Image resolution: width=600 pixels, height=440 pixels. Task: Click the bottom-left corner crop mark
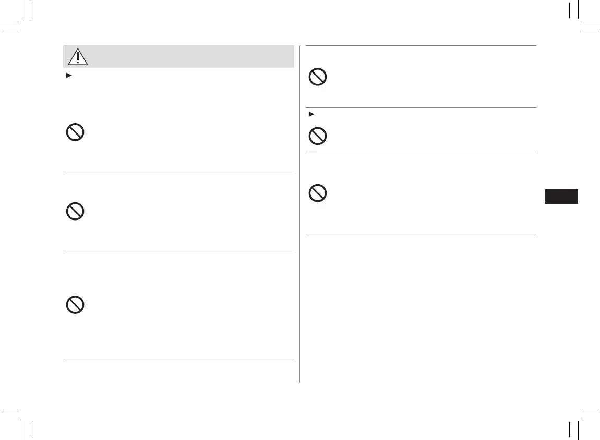[x=20, y=419]
